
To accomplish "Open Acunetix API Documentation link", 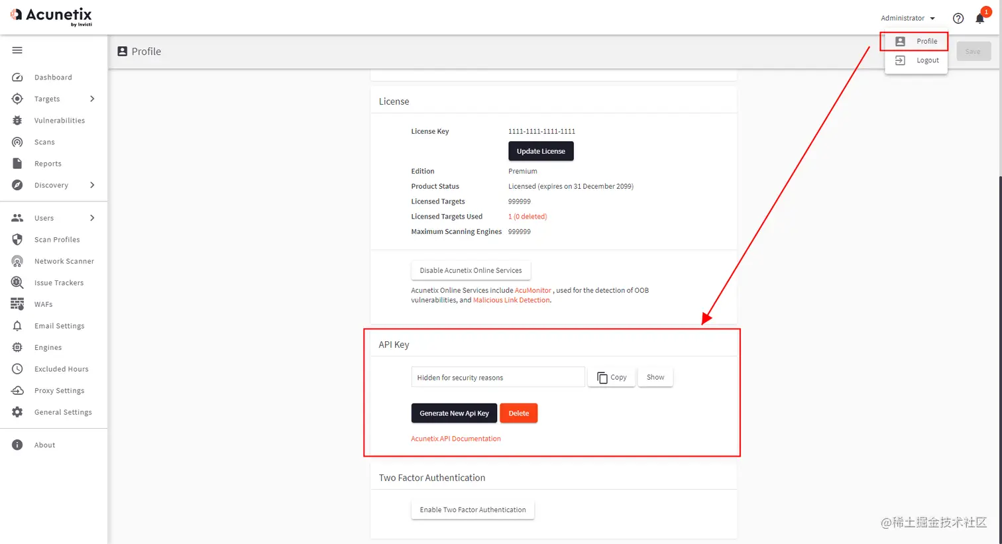I will pos(456,439).
